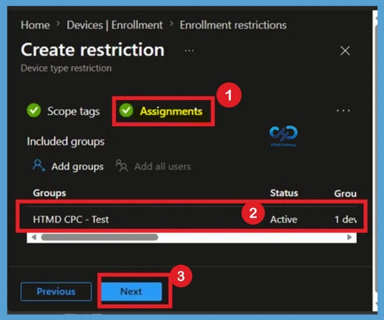Click the Assignments green checkmark icon

click(x=126, y=110)
